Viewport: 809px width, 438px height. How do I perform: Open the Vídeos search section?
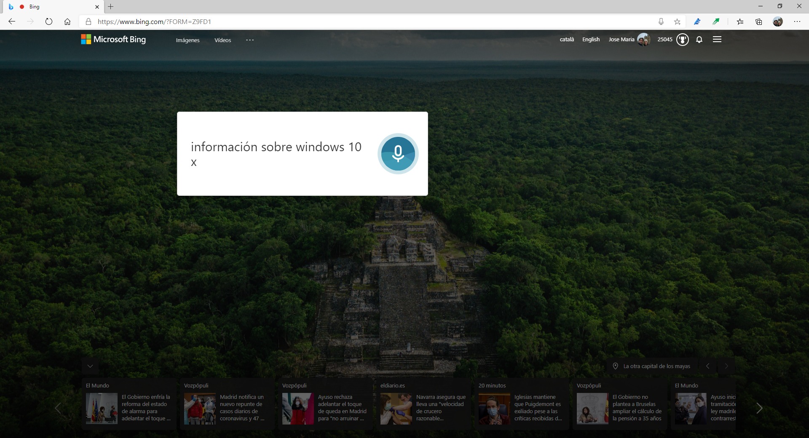[x=223, y=40]
